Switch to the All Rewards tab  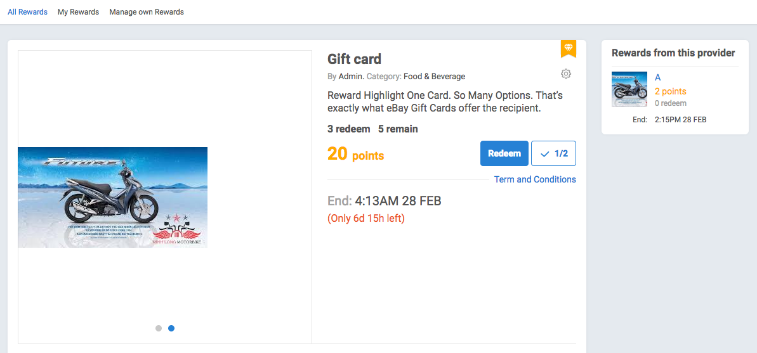click(x=27, y=12)
